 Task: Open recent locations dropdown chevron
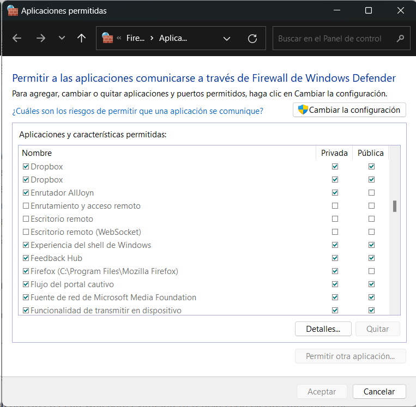coord(62,39)
